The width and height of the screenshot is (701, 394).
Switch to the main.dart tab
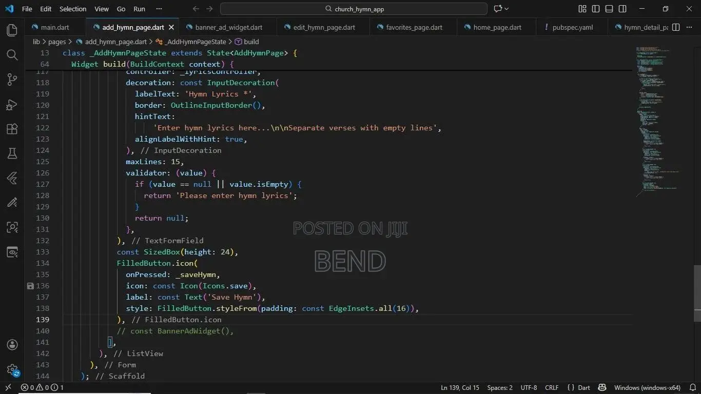(x=55, y=27)
